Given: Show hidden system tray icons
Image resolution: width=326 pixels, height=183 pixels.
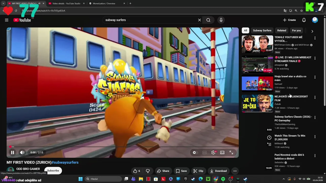Looking at the screenshot, I should pos(283,179).
